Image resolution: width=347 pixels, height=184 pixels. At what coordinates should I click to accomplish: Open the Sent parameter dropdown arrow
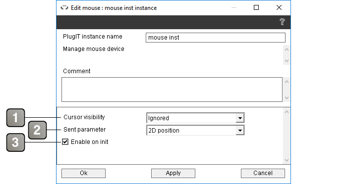point(240,130)
